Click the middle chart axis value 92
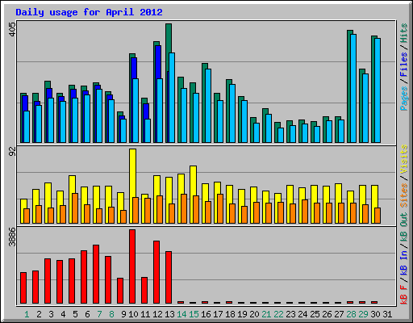This screenshot has width=413, height=323. [12, 152]
